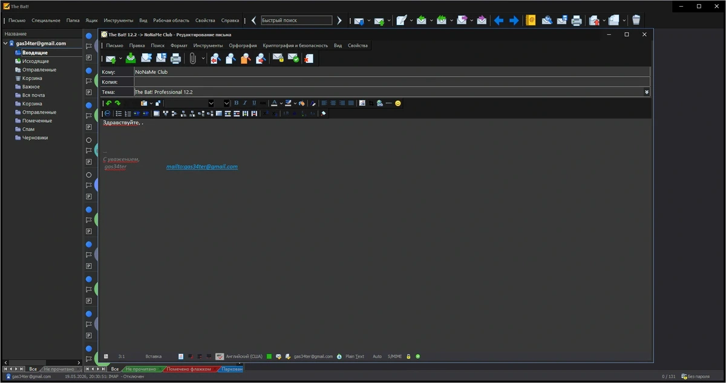Viewport: 726px width, 383px height.
Task: Open the orange Address Book icon
Action: (x=531, y=21)
